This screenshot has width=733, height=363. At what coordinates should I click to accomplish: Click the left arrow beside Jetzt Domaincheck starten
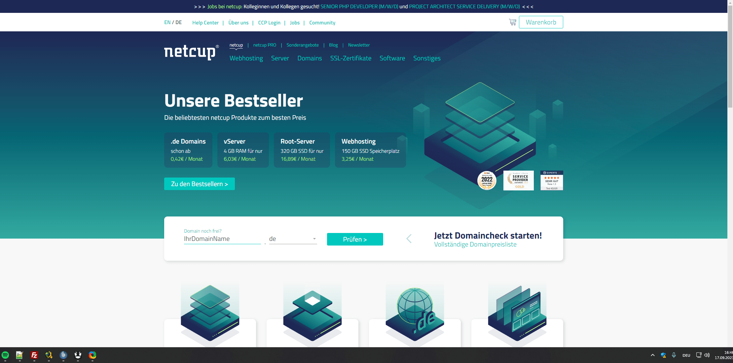pos(409,239)
